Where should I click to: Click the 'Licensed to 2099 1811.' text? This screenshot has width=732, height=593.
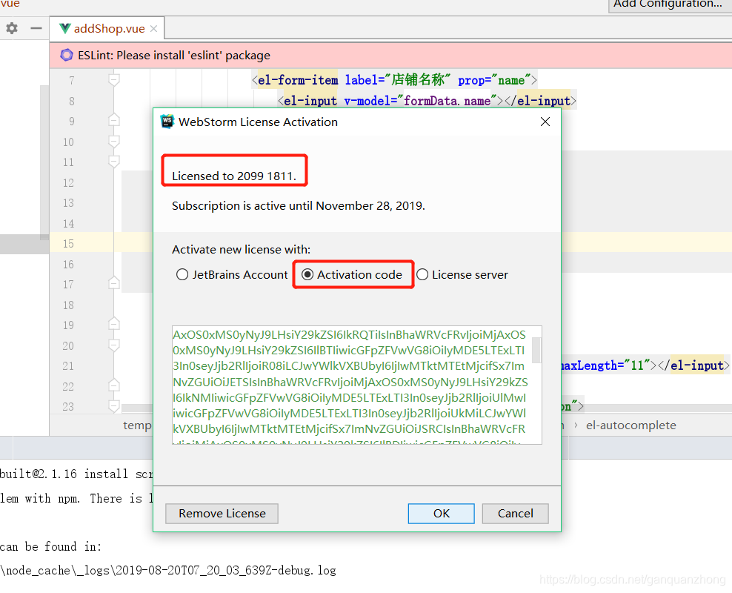click(x=234, y=176)
